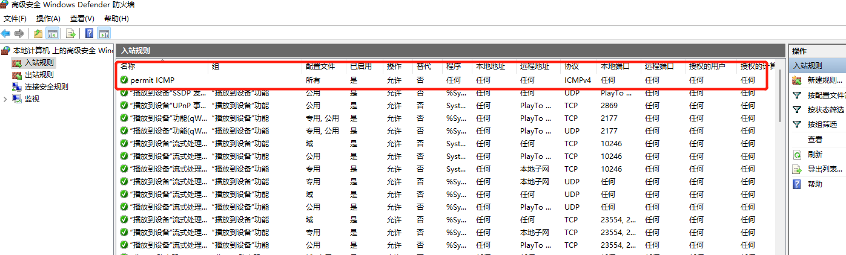Click the Forward arrow toolbar icon
Viewport: 846px width, 255px height.
pos(19,34)
